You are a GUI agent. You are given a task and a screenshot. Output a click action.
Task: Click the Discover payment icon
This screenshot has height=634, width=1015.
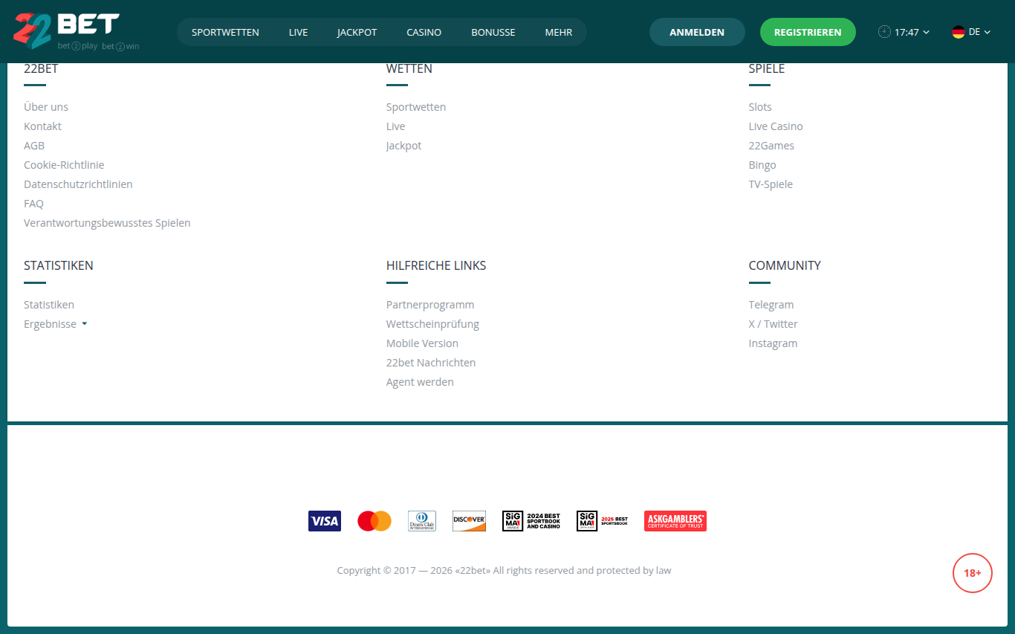[469, 521]
